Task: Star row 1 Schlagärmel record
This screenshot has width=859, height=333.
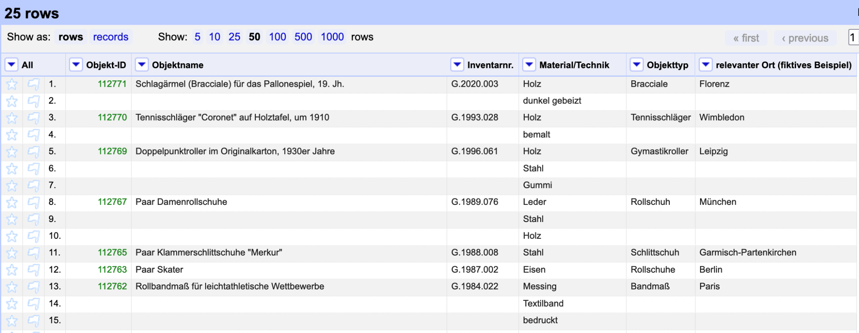Action: 12,84
